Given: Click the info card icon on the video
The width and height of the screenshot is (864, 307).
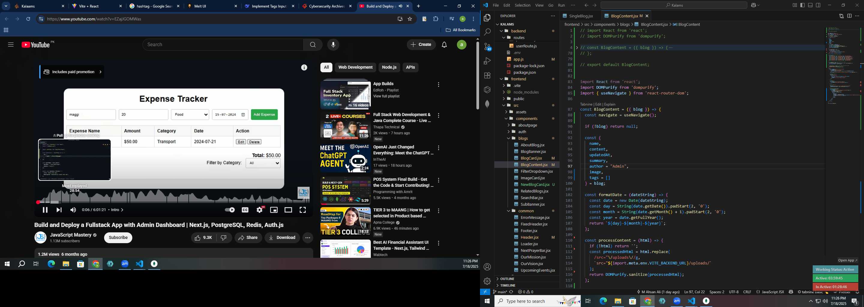Looking at the screenshot, I should (304, 67).
